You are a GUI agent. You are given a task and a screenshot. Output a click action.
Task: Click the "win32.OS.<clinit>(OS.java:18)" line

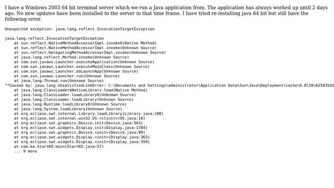tap(79, 119)
